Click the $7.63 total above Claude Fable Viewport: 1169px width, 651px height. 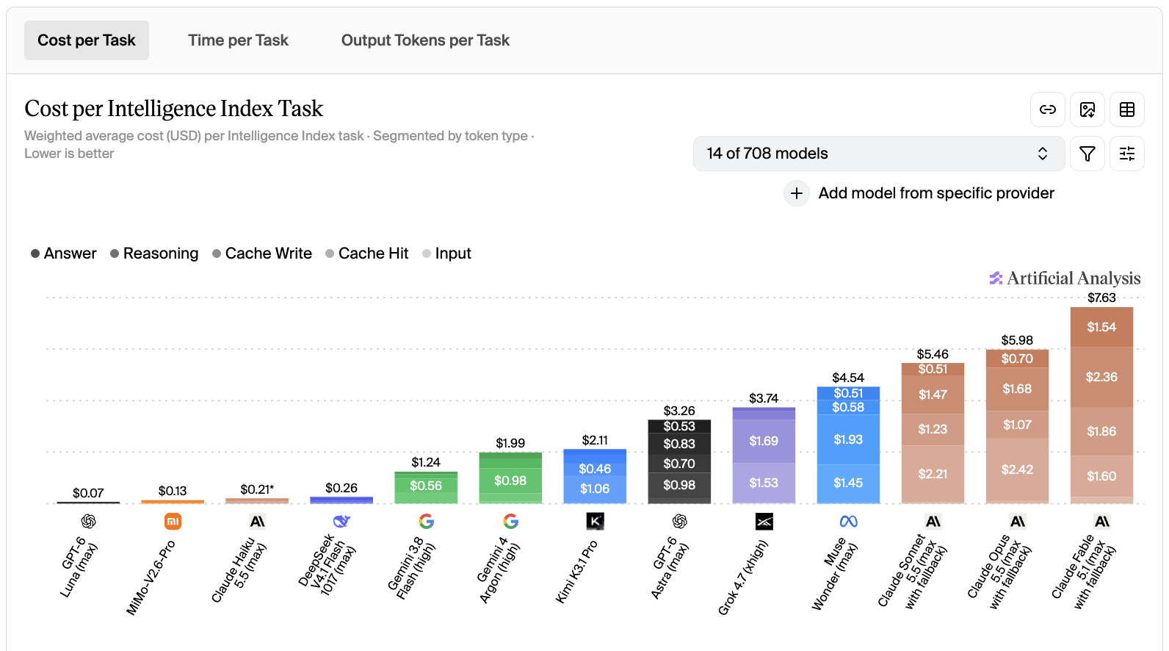tap(1101, 298)
